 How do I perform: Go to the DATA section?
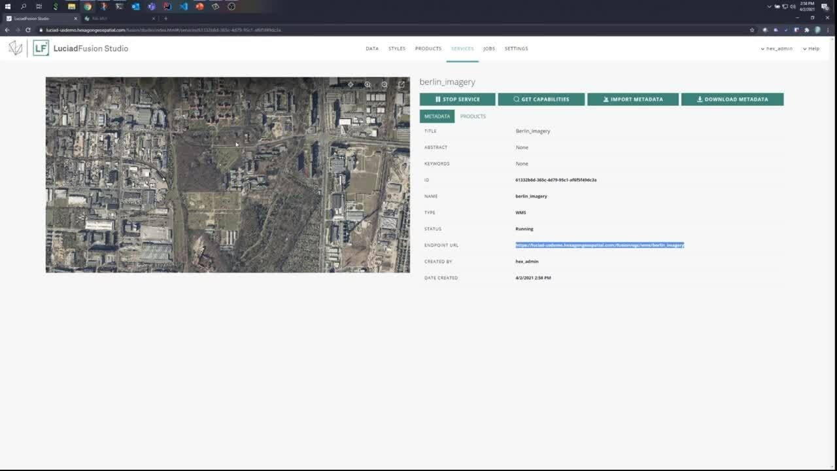pyautogui.click(x=372, y=48)
